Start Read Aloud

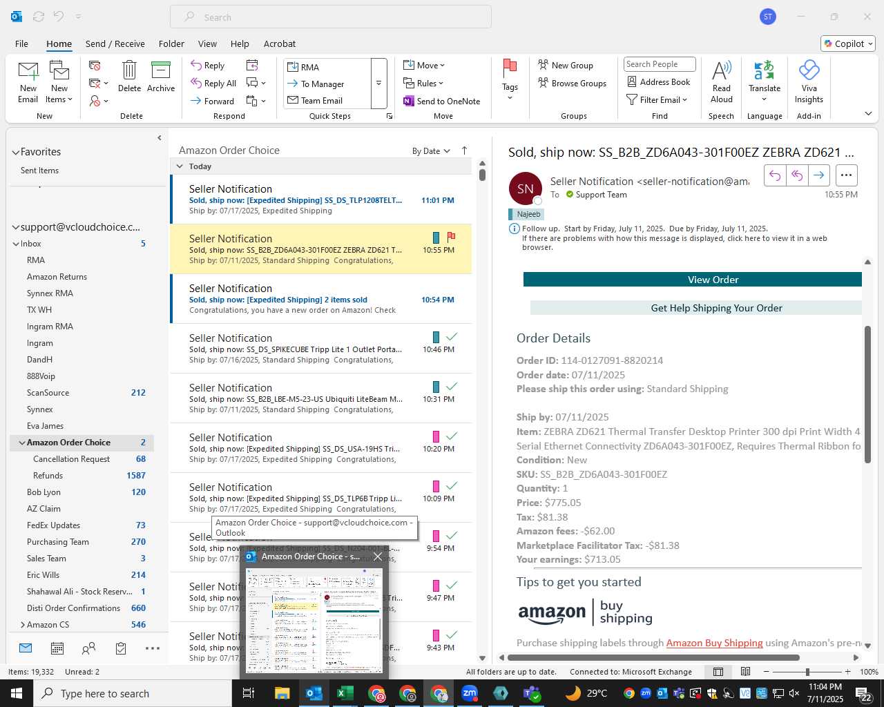[721, 81]
